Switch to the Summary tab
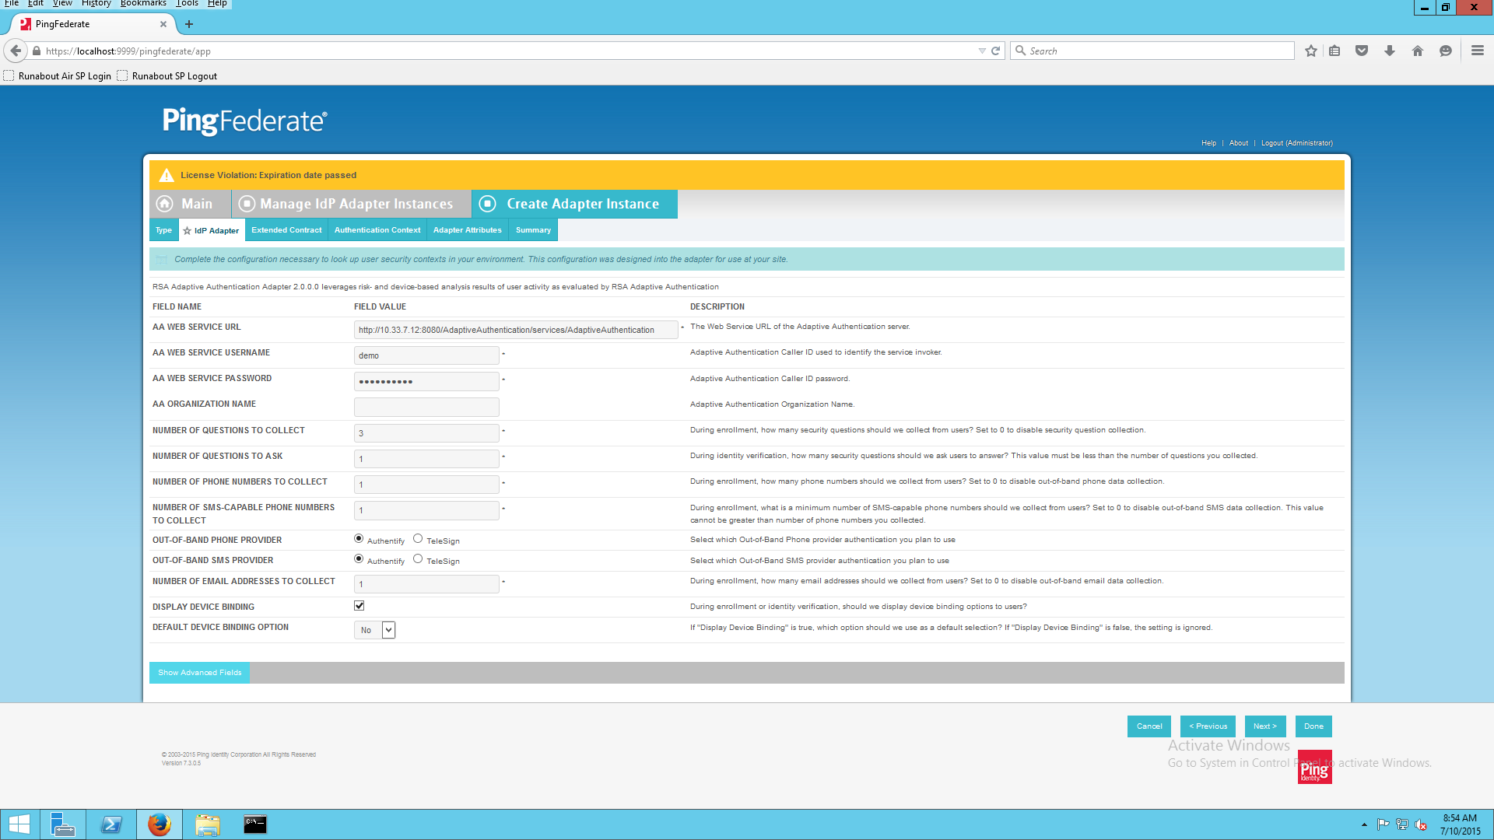Viewport: 1494px width, 840px height. (533, 230)
